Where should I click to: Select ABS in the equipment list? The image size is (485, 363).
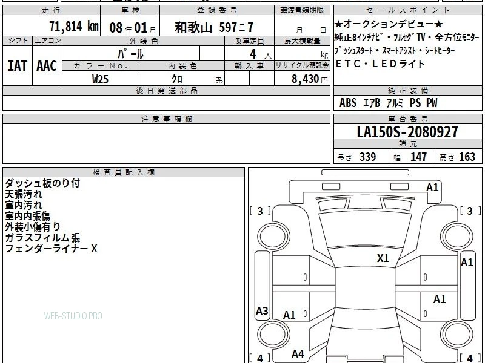348,103
